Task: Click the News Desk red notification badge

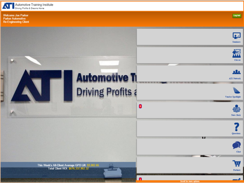Action: click(x=140, y=106)
